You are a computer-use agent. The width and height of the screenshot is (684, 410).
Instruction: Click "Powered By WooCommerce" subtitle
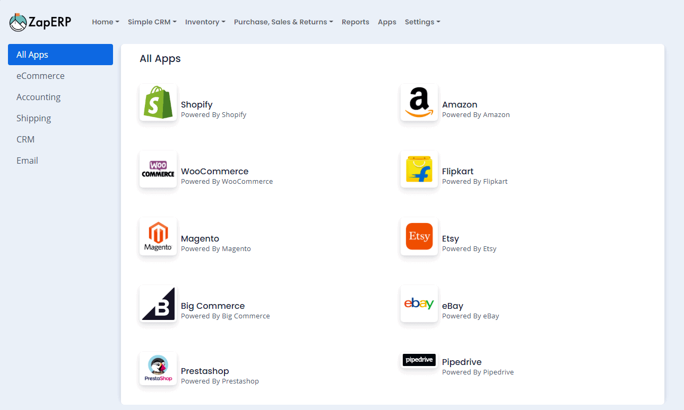(x=227, y=181)
